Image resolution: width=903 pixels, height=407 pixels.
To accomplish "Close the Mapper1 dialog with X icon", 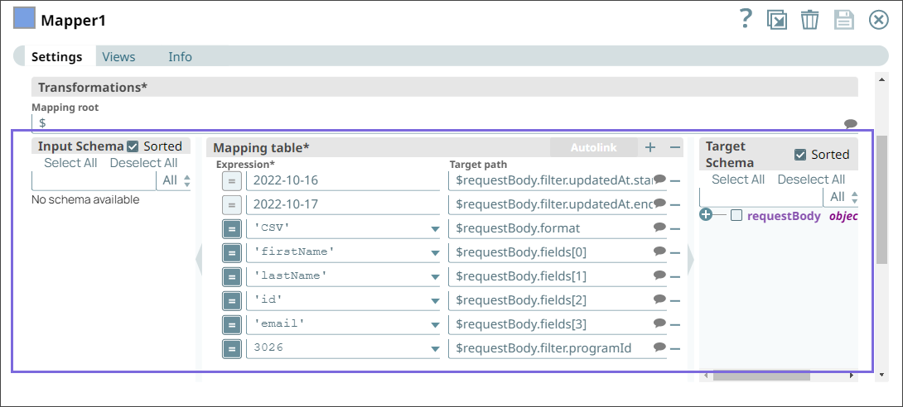I will click(x=878, y=20).
